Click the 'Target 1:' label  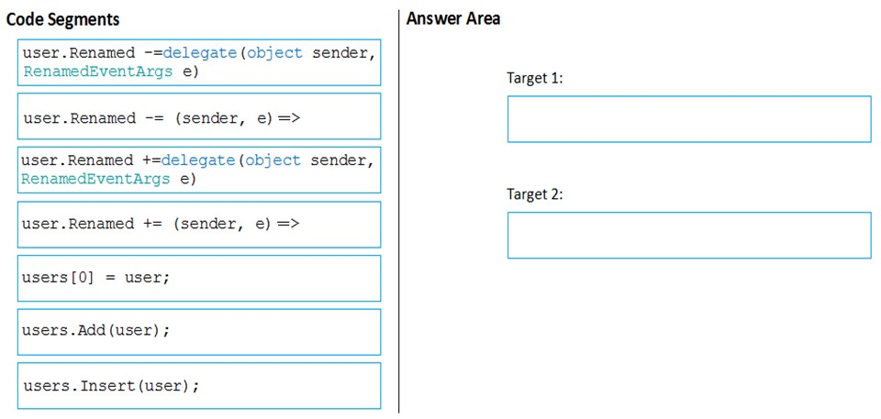(534, 78)
